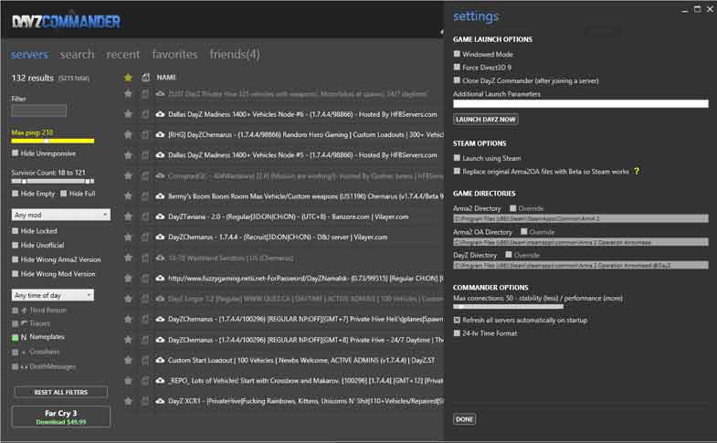Toggle Hide Unofficial filter
The height and width of the screenshot is (443, 717).
tap(16, 245)
